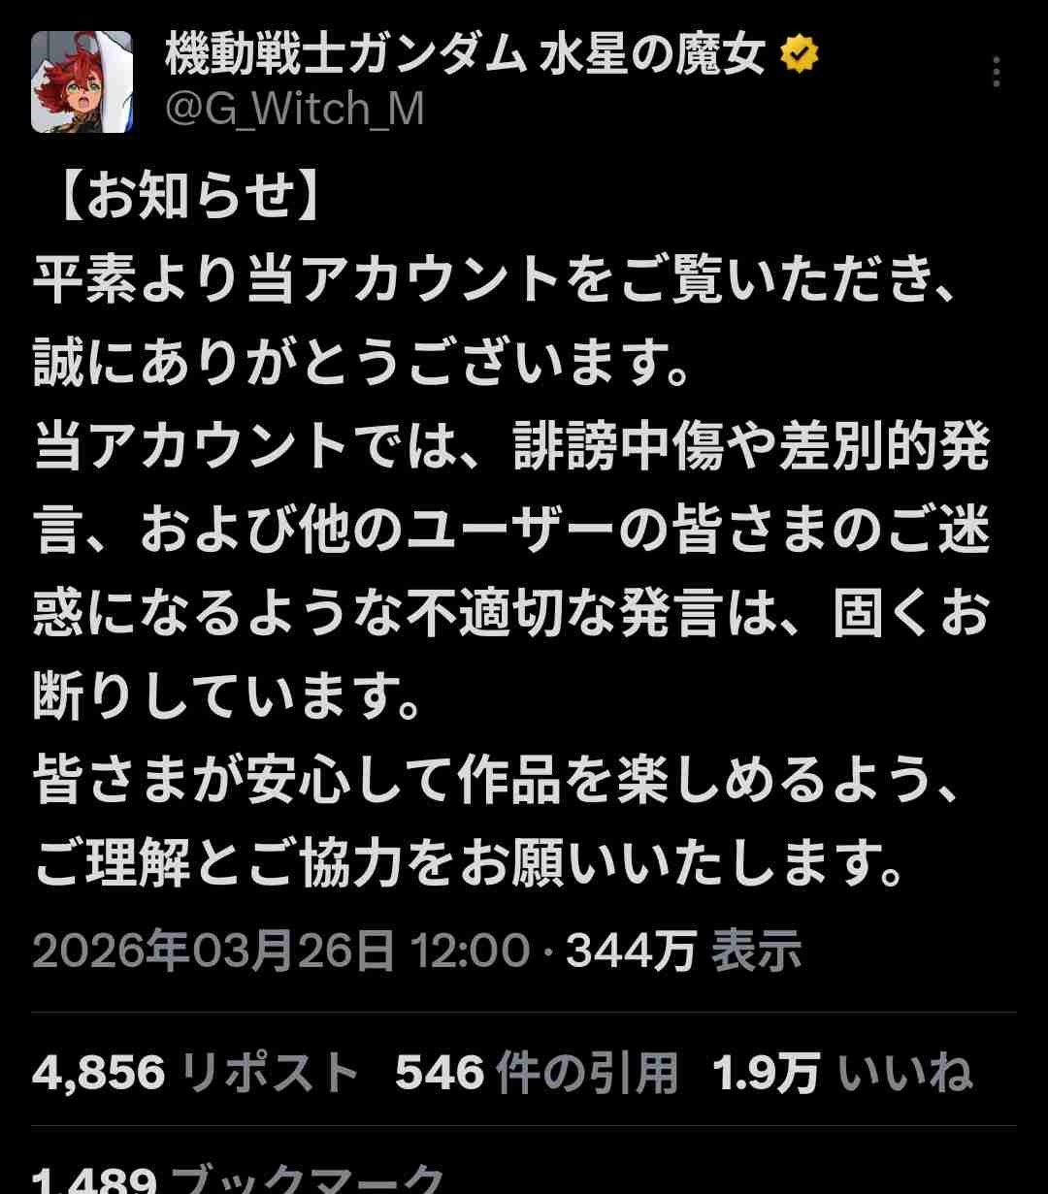View the 344万 表示 view count
The image size is (1048, 1194).
coord(684,951)
